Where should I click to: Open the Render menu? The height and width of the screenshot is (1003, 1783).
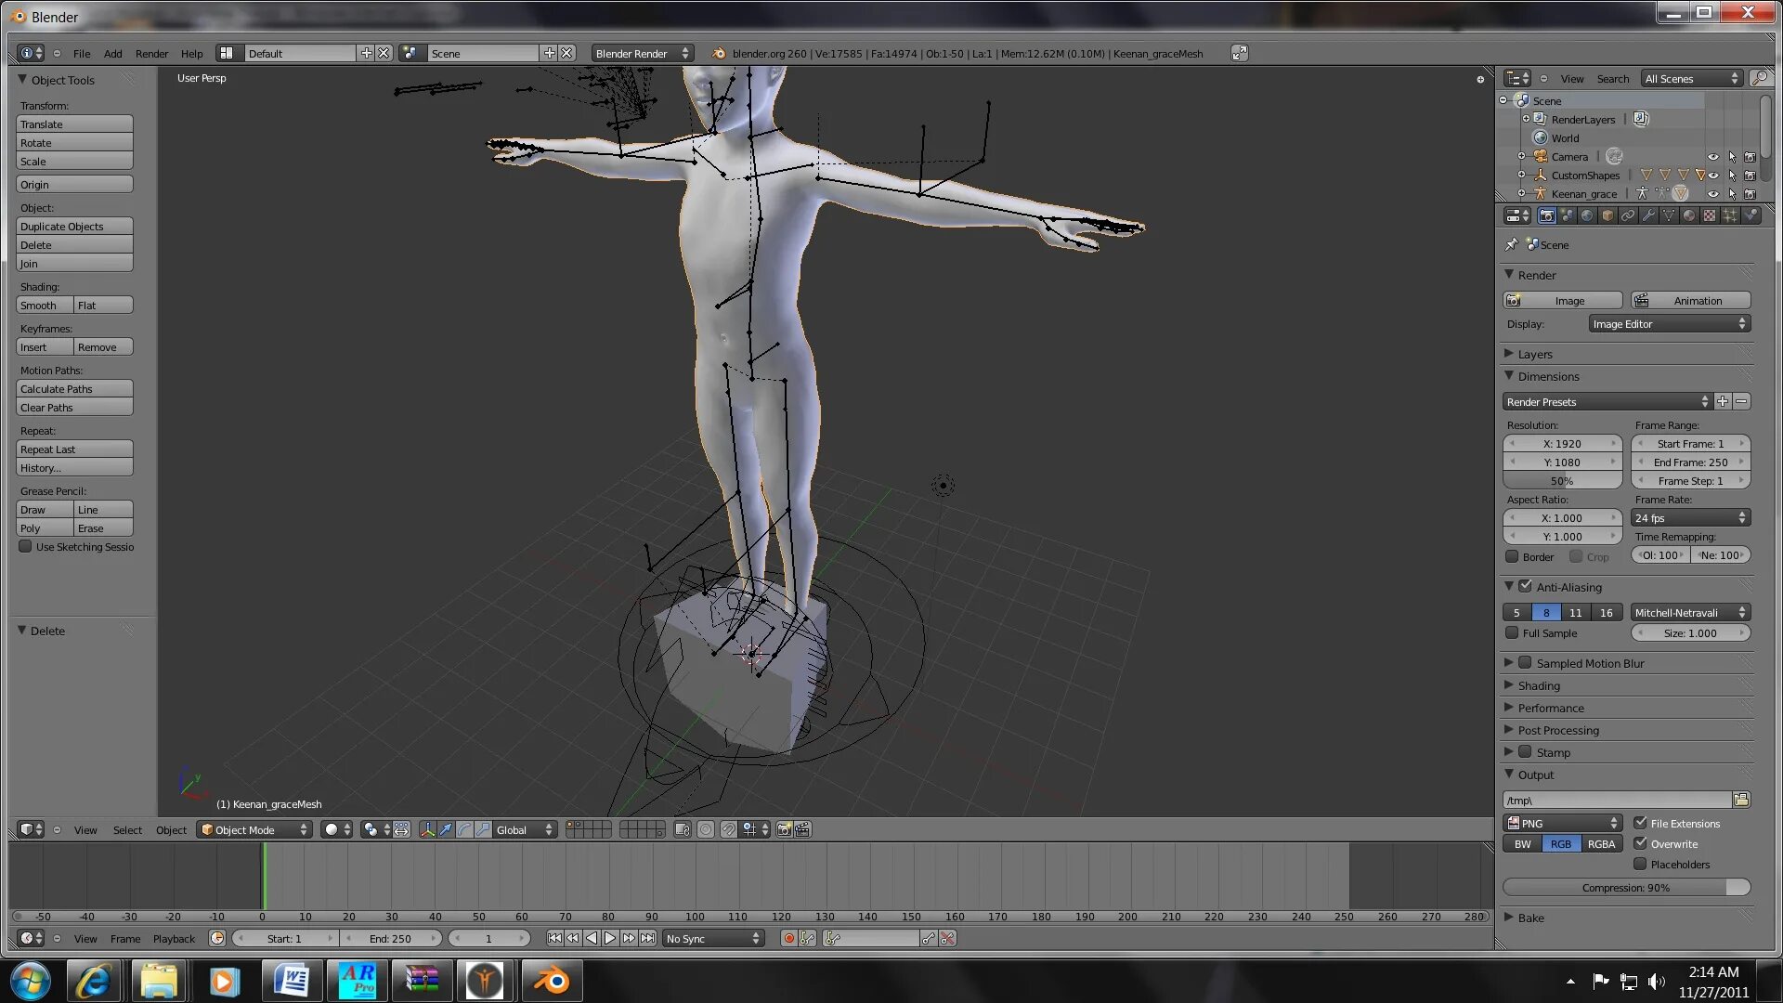coord(151,53)
